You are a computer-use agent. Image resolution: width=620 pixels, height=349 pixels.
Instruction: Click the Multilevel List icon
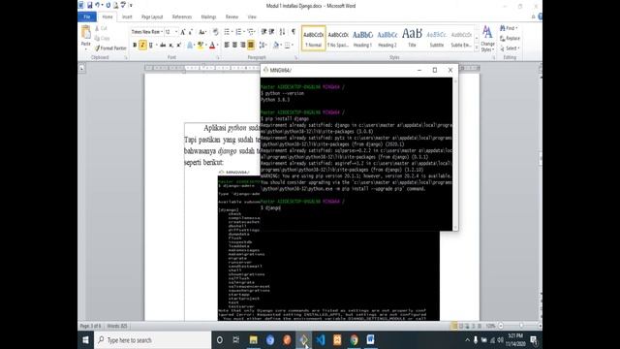point(251,32)
